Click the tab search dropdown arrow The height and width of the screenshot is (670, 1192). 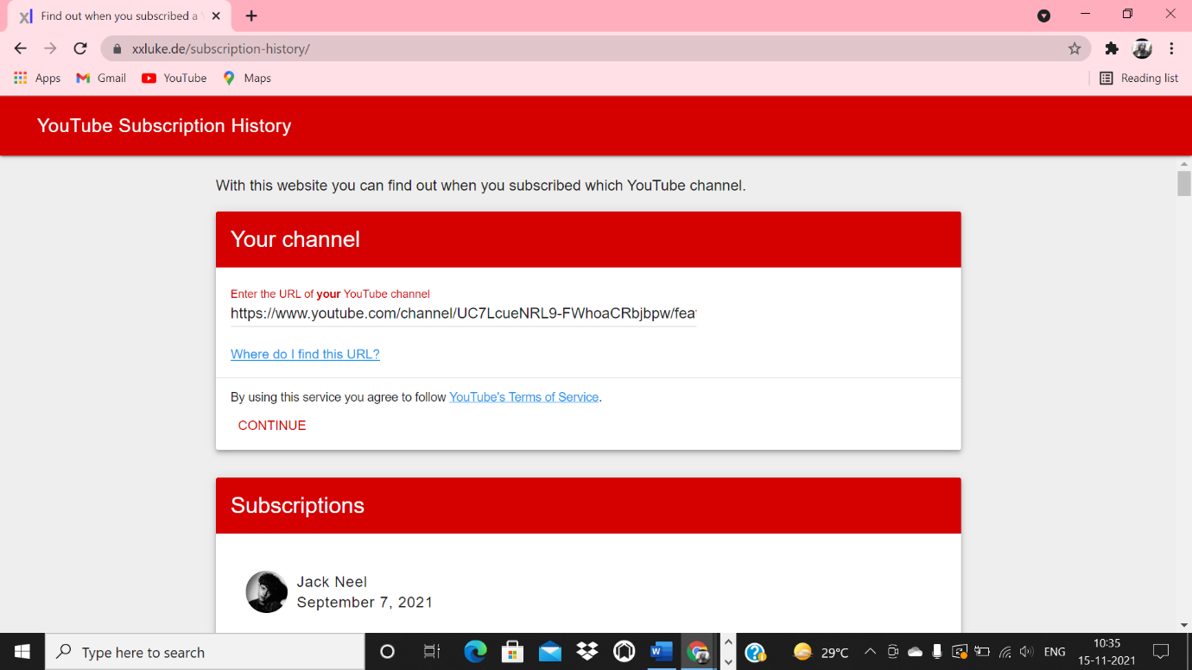coord(1043,16)
